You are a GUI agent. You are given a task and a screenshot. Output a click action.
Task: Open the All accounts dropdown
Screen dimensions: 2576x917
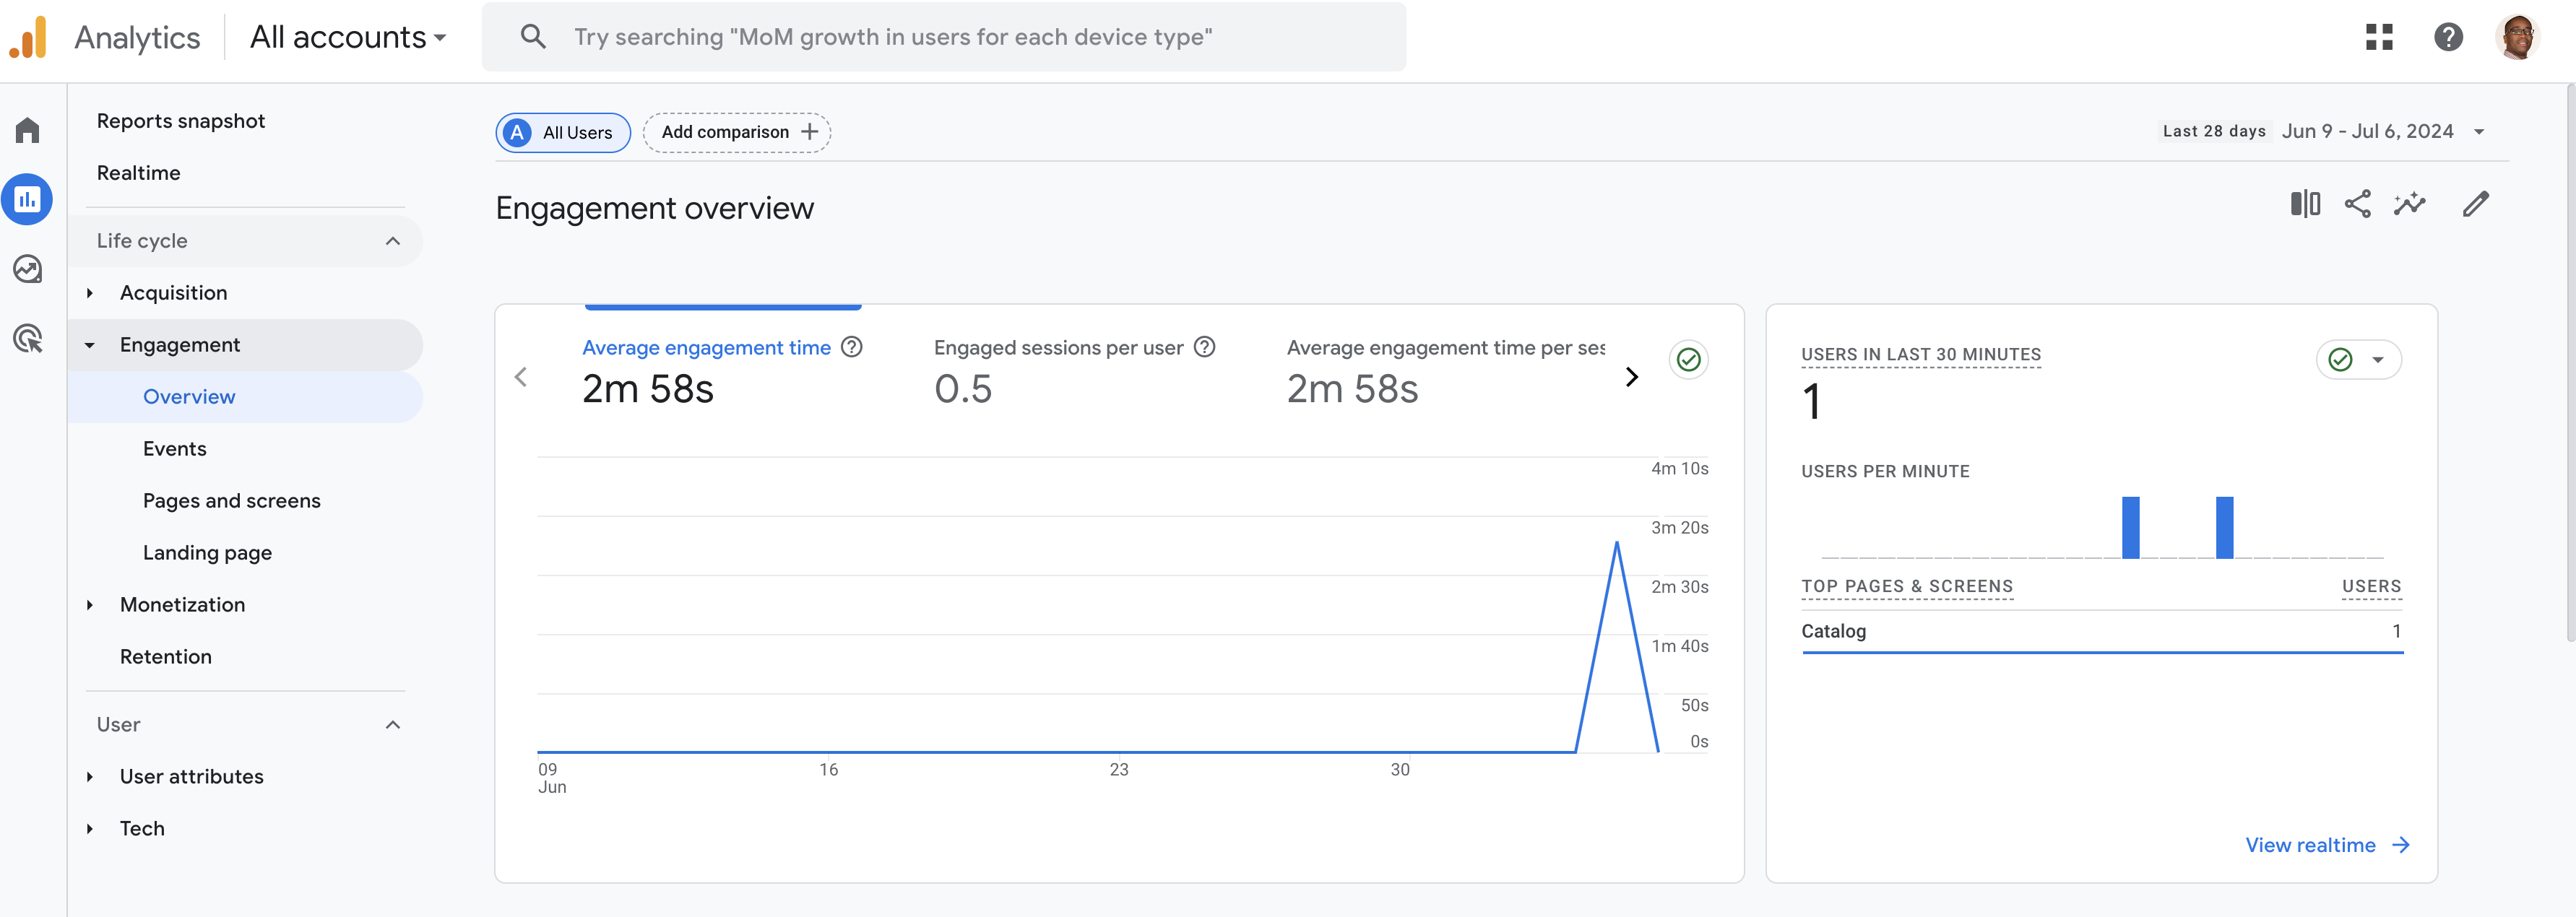(x=347, y=38)
